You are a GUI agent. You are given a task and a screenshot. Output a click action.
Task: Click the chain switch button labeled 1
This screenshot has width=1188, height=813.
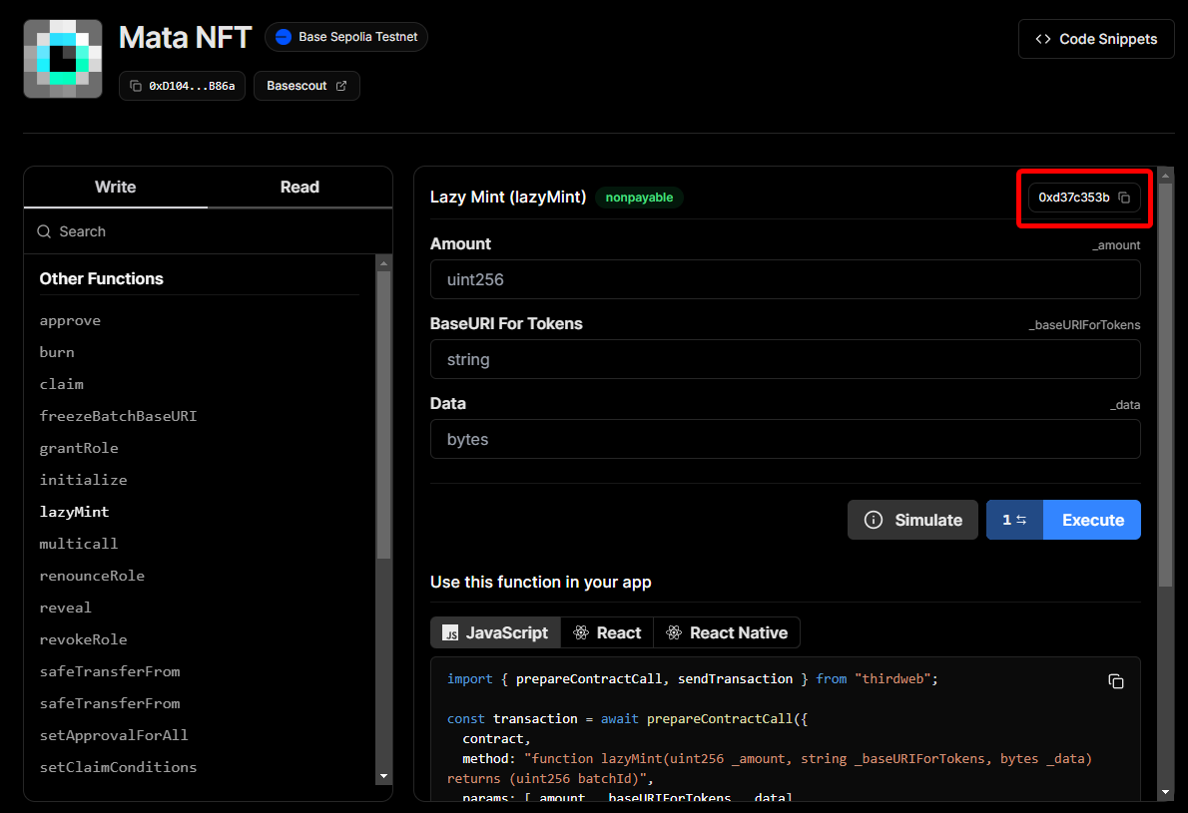(1014, 520)
